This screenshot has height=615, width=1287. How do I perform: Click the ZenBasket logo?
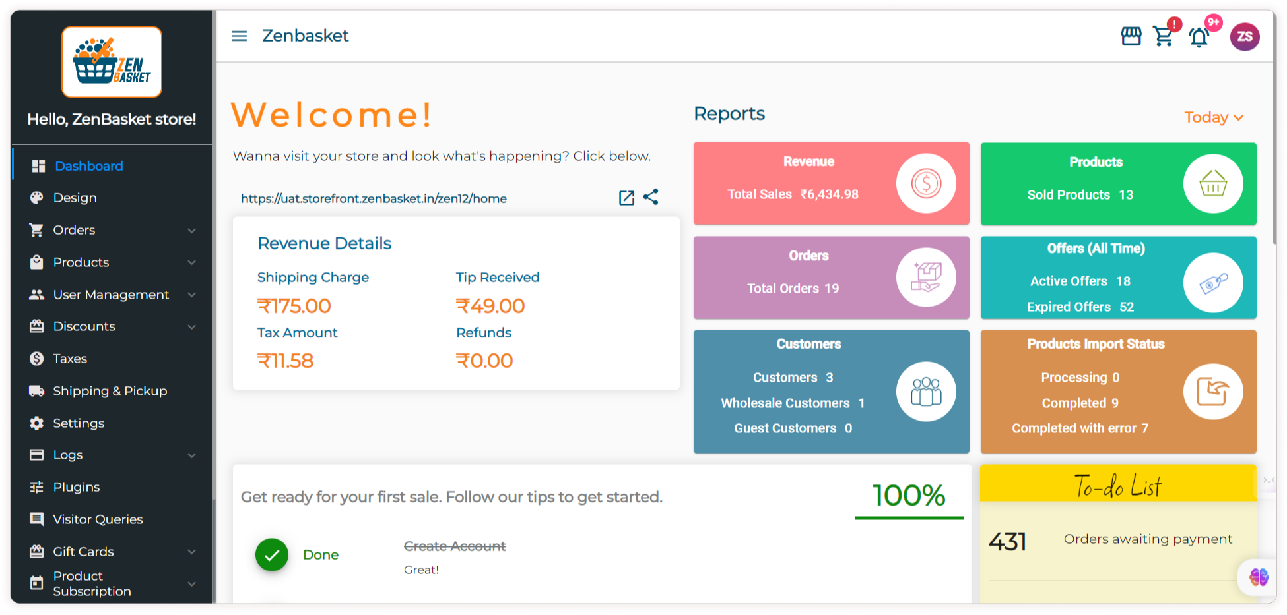[x=112, y=62]
